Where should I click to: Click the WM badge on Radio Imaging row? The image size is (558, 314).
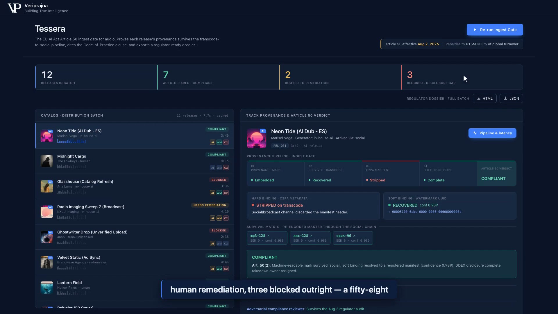(x=219, y=218)
